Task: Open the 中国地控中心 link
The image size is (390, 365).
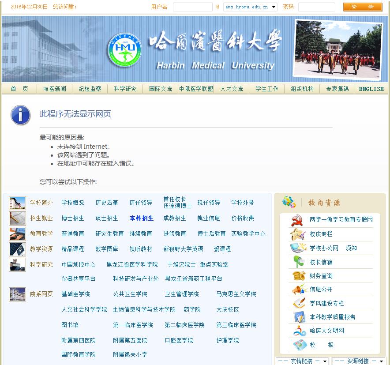Action: pos(79,264)
